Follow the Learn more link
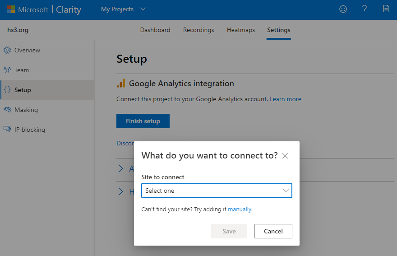The height and width of the screenshot is (256, 397). (x=285, y=99)
